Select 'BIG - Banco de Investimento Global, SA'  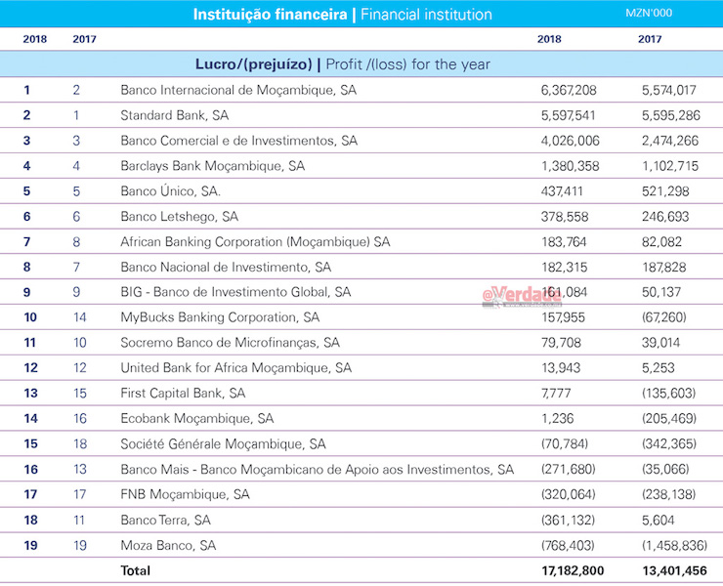235,292
